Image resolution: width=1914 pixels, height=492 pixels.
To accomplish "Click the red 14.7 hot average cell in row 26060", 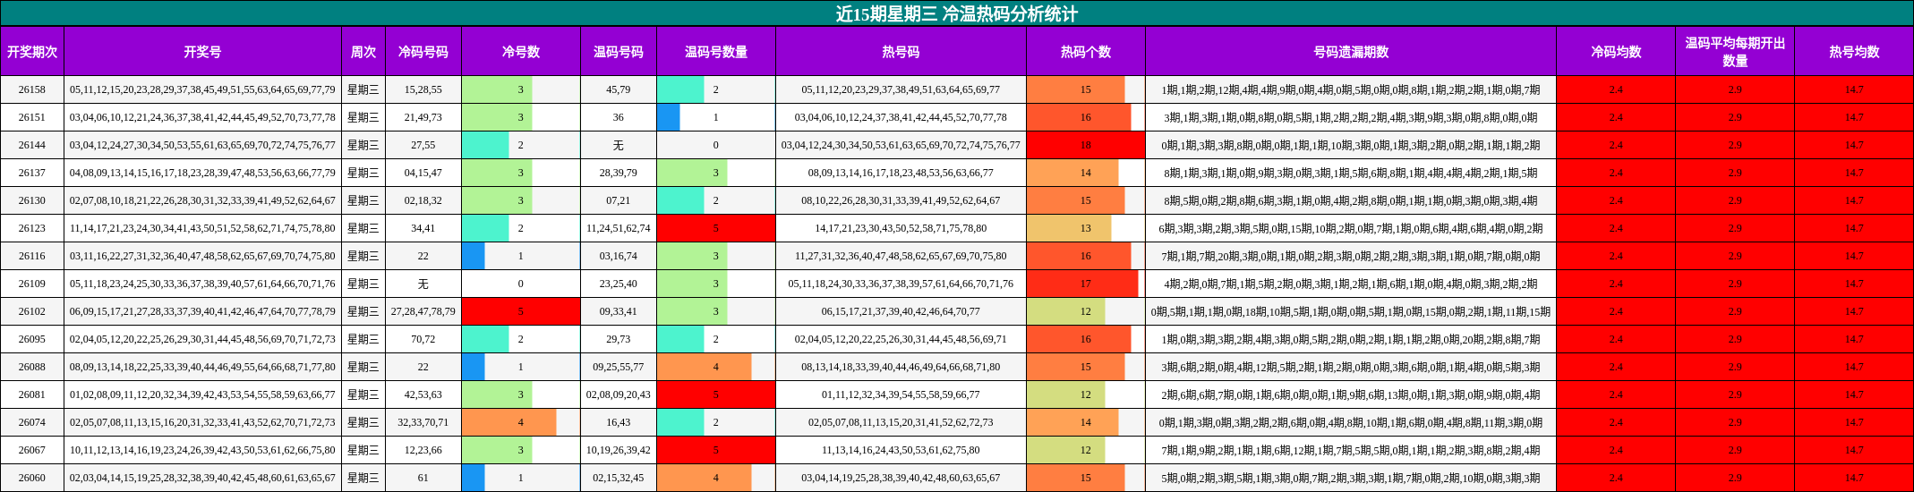I will pyautogui.click(x=1854, y=478).
